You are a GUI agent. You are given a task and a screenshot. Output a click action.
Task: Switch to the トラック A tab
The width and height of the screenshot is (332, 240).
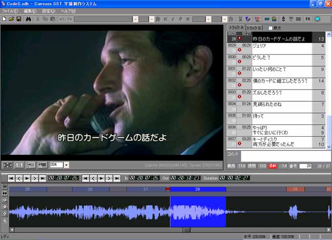pos(236,27)
